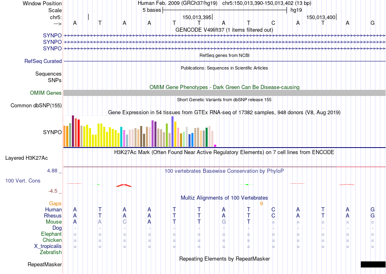This screenshot has width=386, height=274.
Task: Click the Human alignment row label
Action: click(x=53, y=210)
